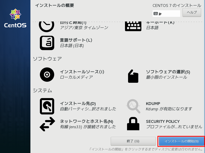Open the Date & Time clock icon
The image size is (205, 153).
pyautogui.click(x=47, y=27)
